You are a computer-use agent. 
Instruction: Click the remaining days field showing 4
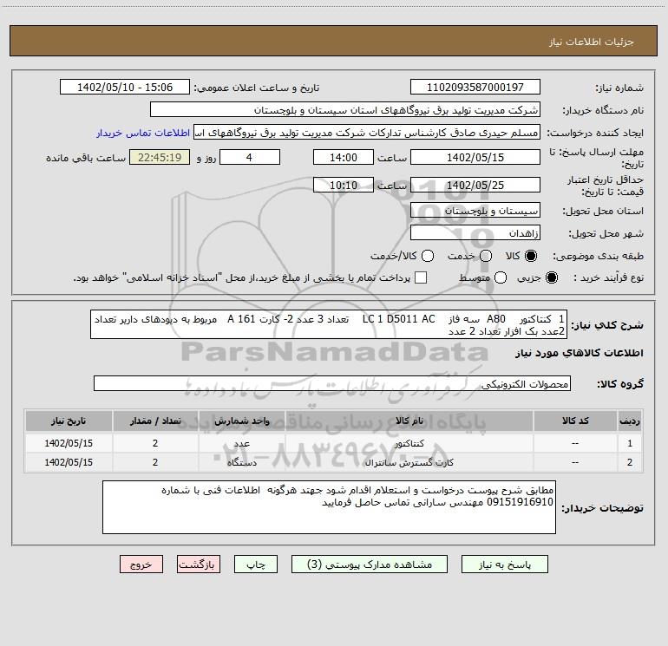click(250, 157)
